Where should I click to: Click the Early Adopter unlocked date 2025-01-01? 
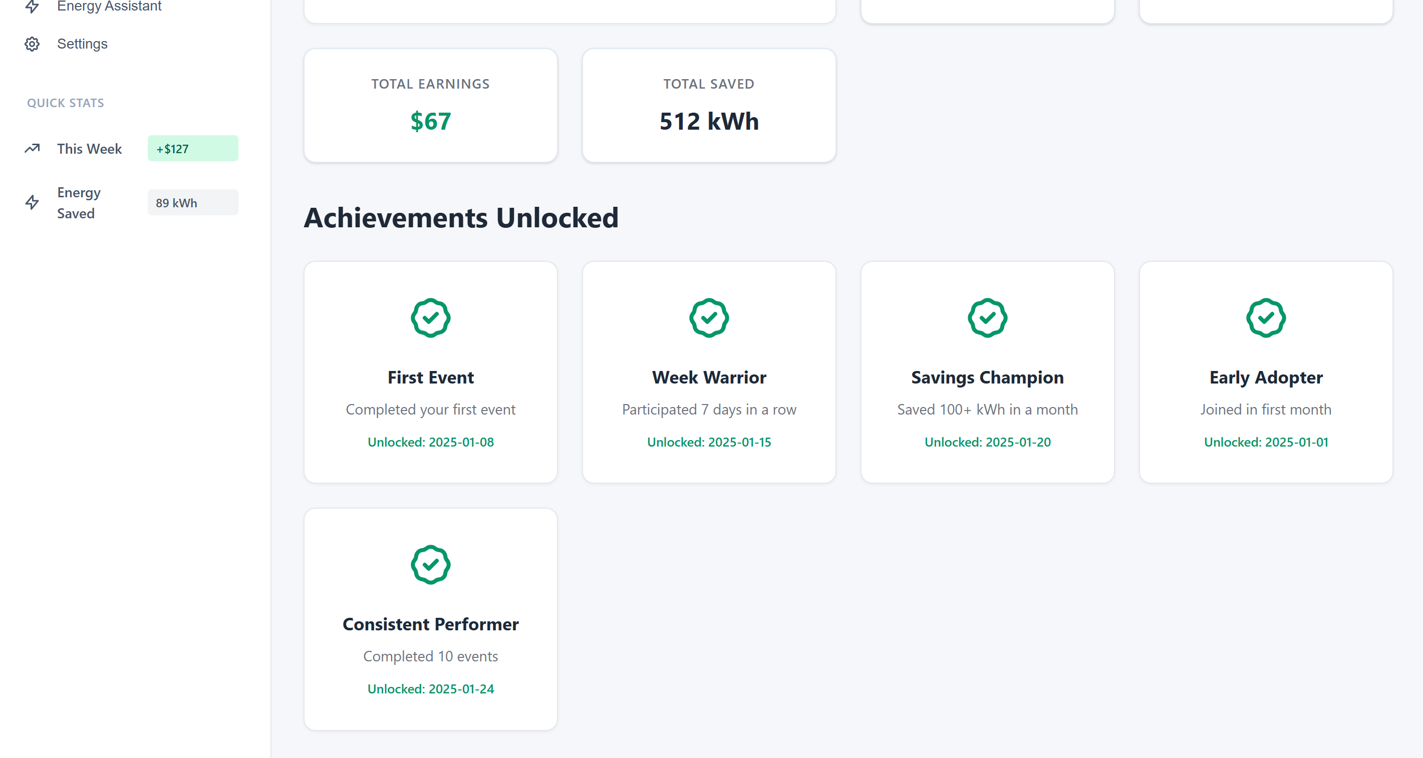click(1266, 442)
